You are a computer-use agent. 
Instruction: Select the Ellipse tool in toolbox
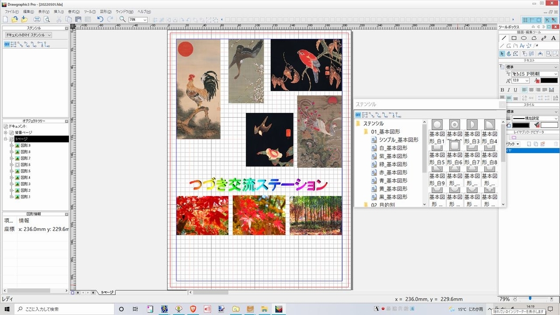click(524, 38)
